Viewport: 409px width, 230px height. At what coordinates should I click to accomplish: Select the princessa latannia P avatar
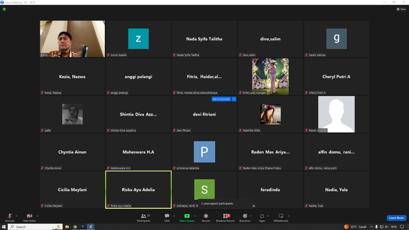click(x=204, y=152)
